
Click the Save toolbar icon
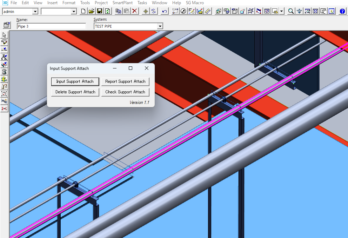tap(99, 11)
